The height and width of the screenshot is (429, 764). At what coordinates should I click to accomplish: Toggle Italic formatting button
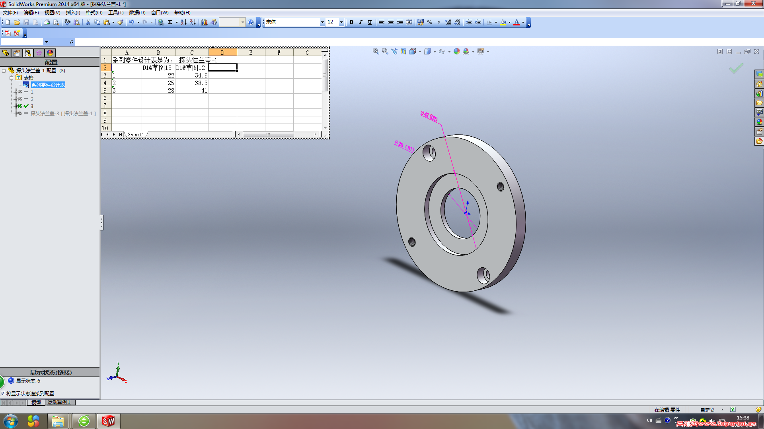[361, 22]
